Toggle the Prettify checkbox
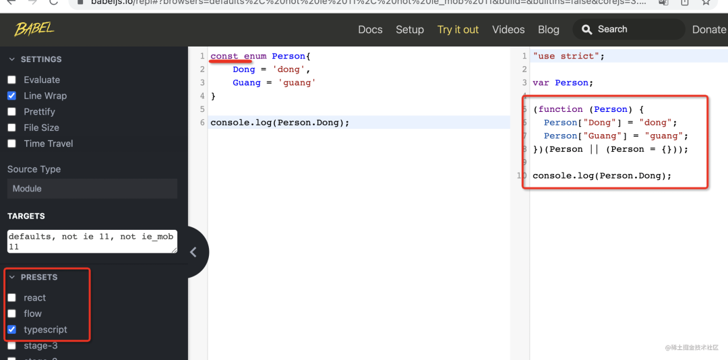Screen dimensions: 728x360 (x=11, y=112)
